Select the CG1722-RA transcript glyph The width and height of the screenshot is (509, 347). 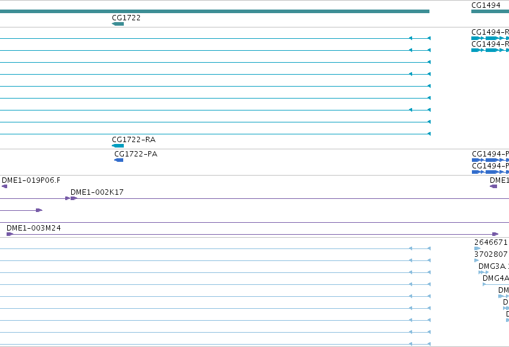click(118, 146)
